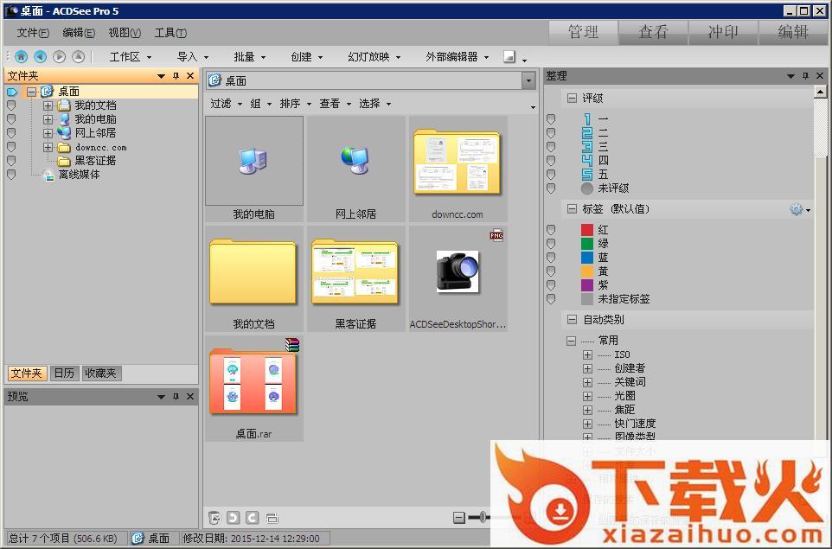Switch to 查看 mode

[x=653, y=32]
